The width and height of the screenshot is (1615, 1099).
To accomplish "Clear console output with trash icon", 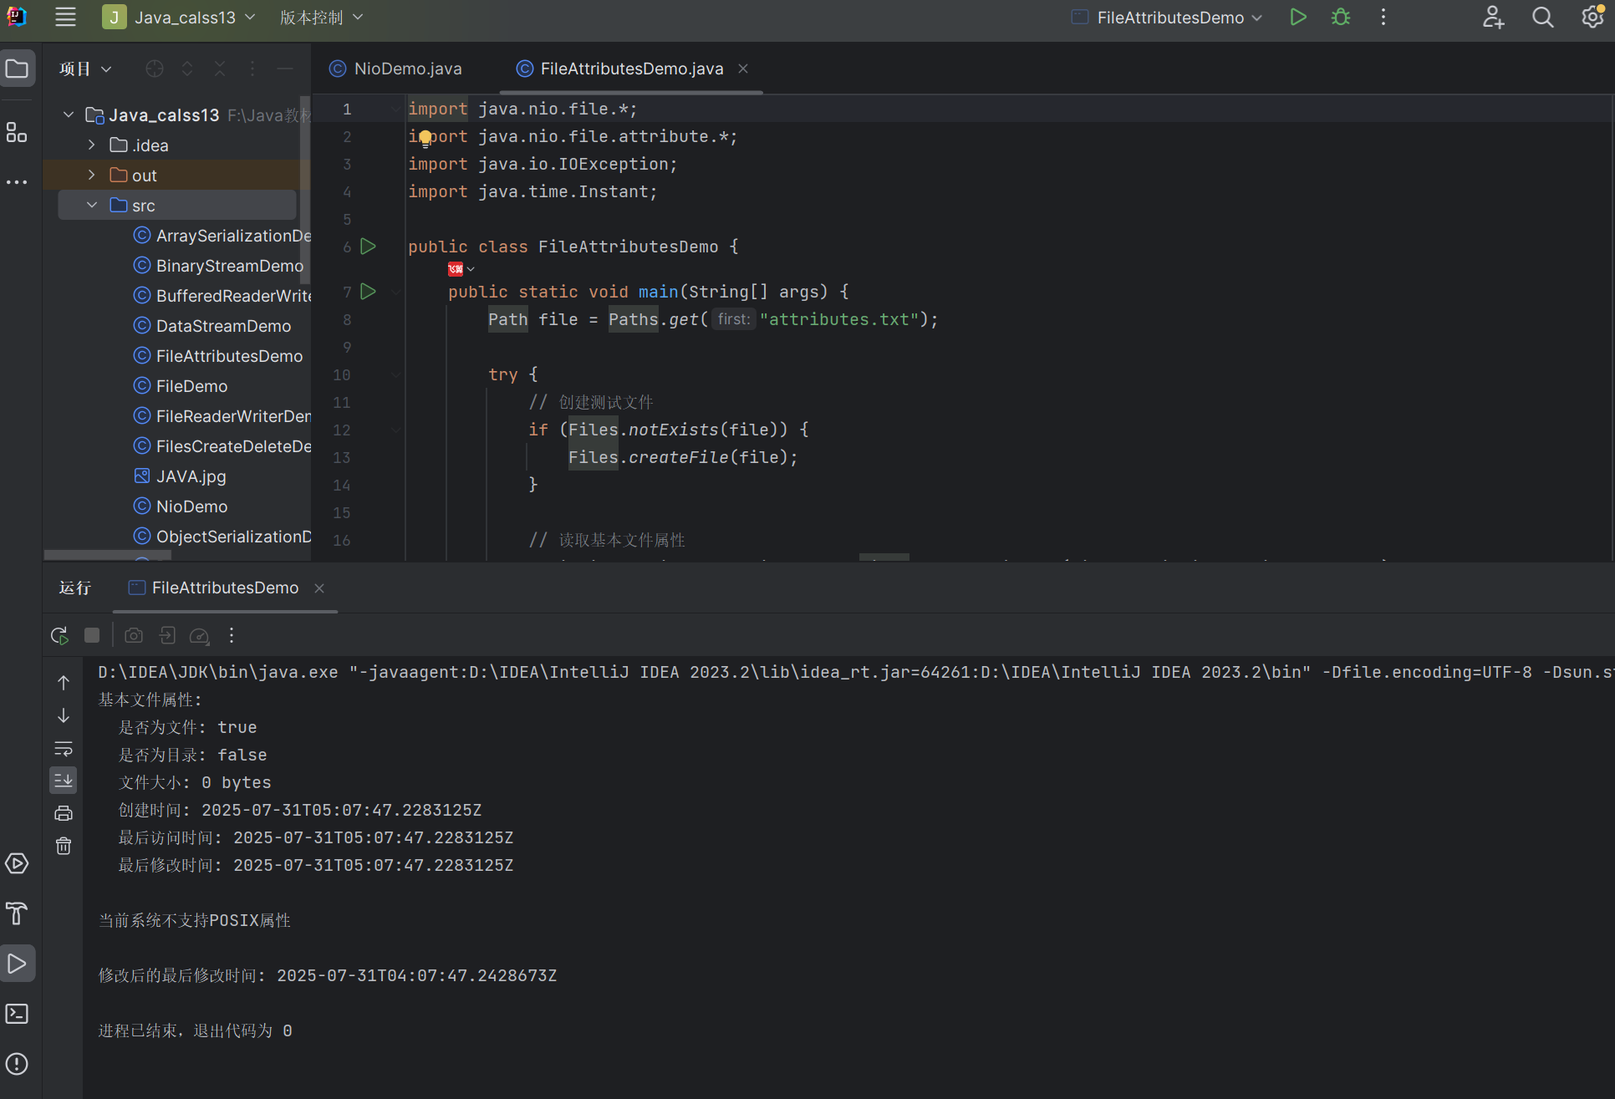I will pyautogui.click(x=64, y=847).
